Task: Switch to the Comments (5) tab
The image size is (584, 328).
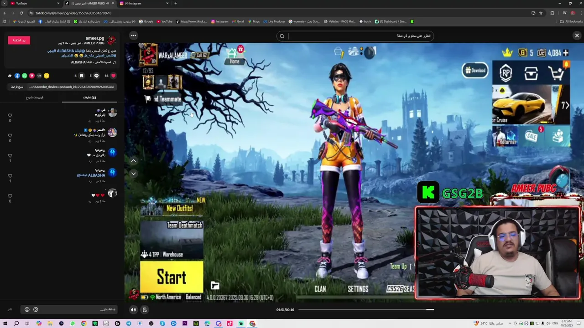Action: point(89,97)
